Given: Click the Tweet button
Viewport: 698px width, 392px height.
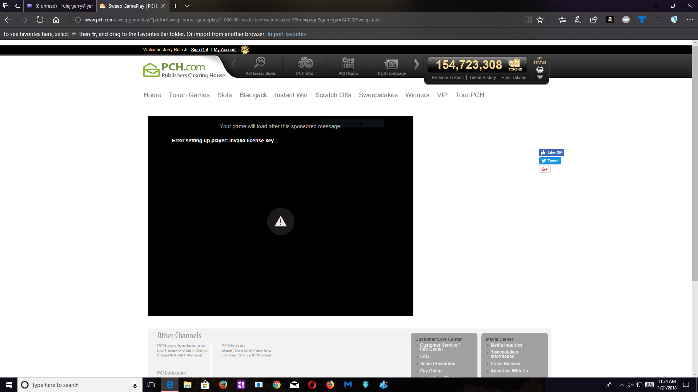Looking at the screenshot, I should (x=550, y=161).
